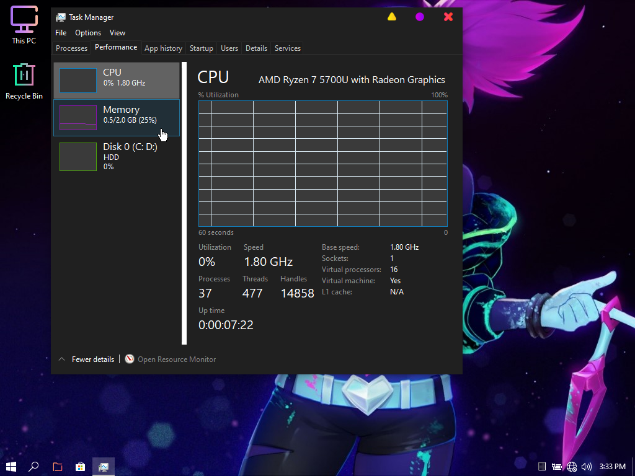Select the Memory name in the sidebar
This screenshot has width=635, height=476.
pyautogui.click(x=121, y=109)
